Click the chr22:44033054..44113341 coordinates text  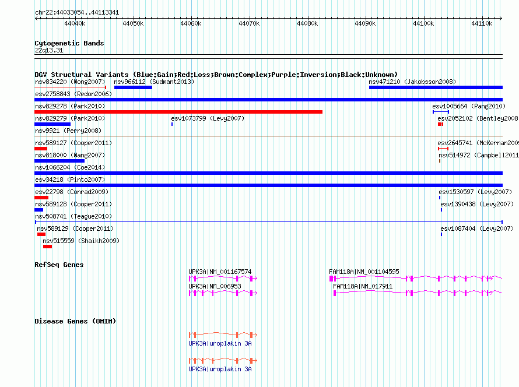click(77, 12)
